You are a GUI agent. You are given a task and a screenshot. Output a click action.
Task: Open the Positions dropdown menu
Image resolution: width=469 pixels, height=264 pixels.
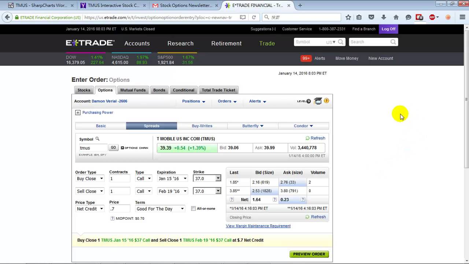click(193, 101)
